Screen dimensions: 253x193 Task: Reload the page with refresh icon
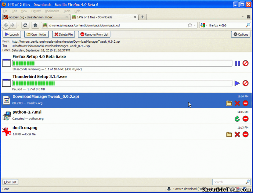click(x=25, y=25)
